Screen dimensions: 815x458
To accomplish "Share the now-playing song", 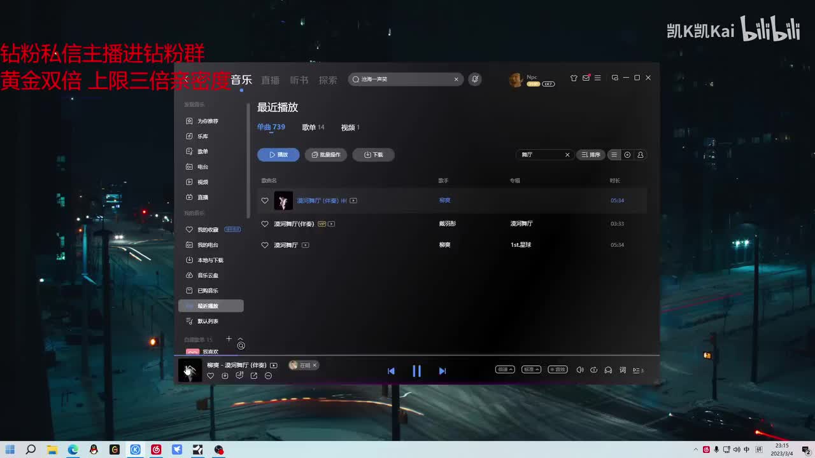I will 253,376.
